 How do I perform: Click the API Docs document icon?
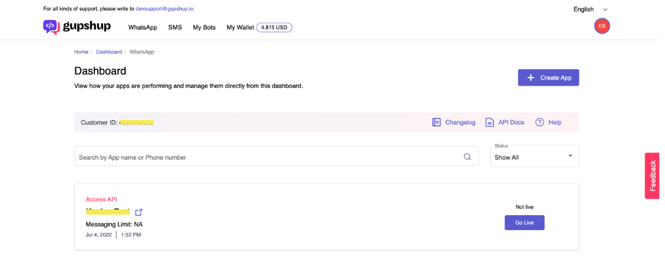click(x=489, y=123)
